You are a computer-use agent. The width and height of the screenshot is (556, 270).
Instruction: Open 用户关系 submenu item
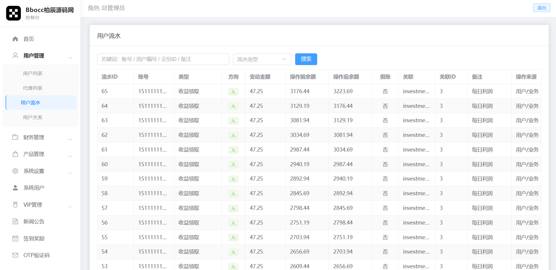[33, 117]
